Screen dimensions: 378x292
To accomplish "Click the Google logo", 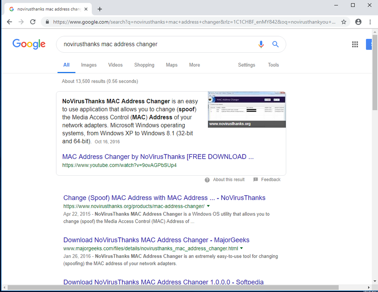I will (x=29, y=44).
